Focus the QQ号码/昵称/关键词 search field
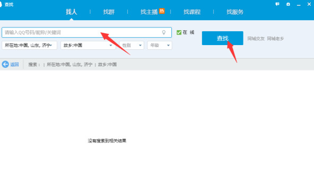The width and height of the screenshot is (314, 193). coord(86,32)
